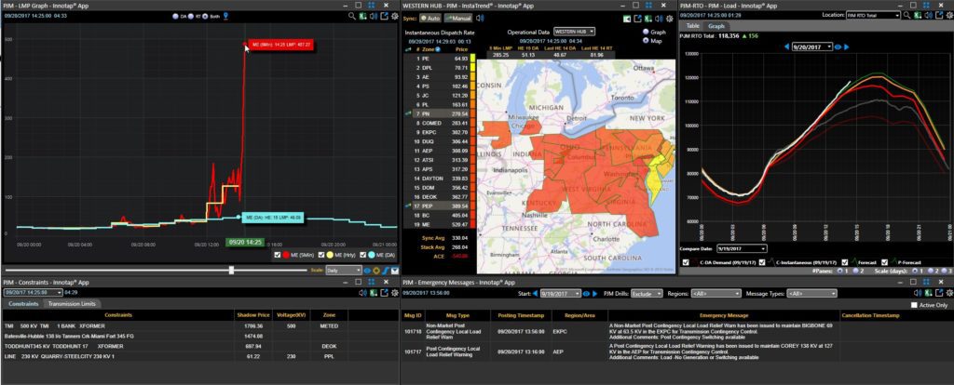
Task: Sort by Shadow Price column header
Action: coord(252,315)
